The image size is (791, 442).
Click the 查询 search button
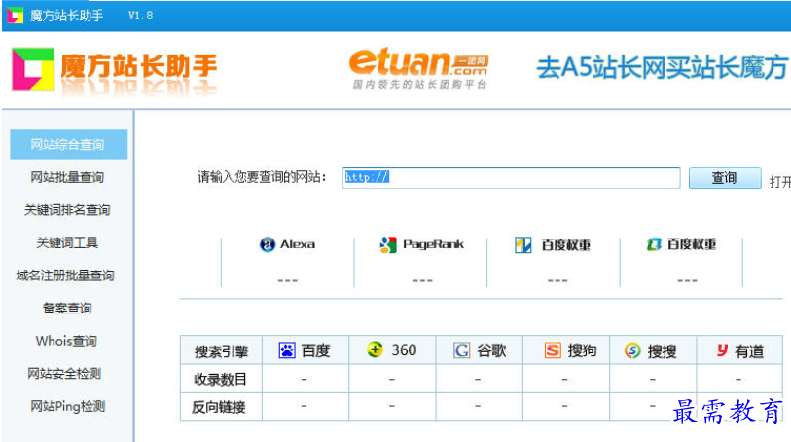(725, 178)
